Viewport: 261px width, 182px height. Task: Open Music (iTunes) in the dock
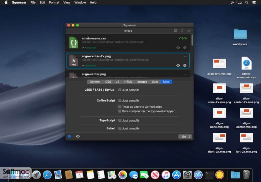(x=166, y=175)
